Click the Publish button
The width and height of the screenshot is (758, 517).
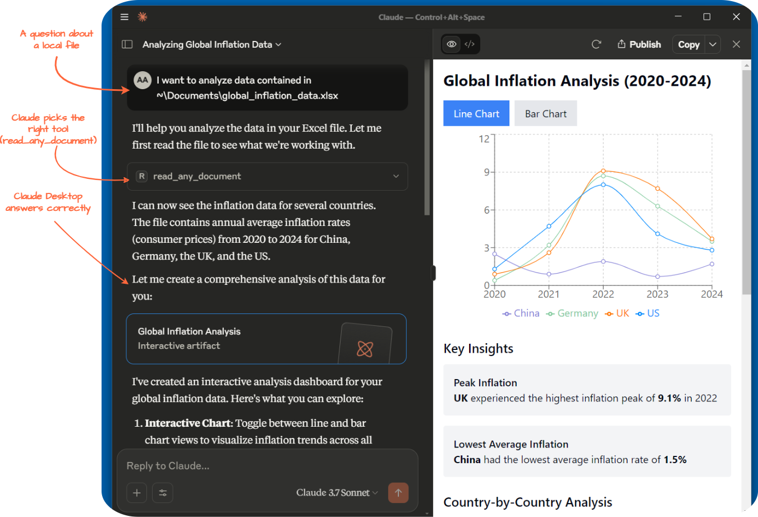pos(639,44)
